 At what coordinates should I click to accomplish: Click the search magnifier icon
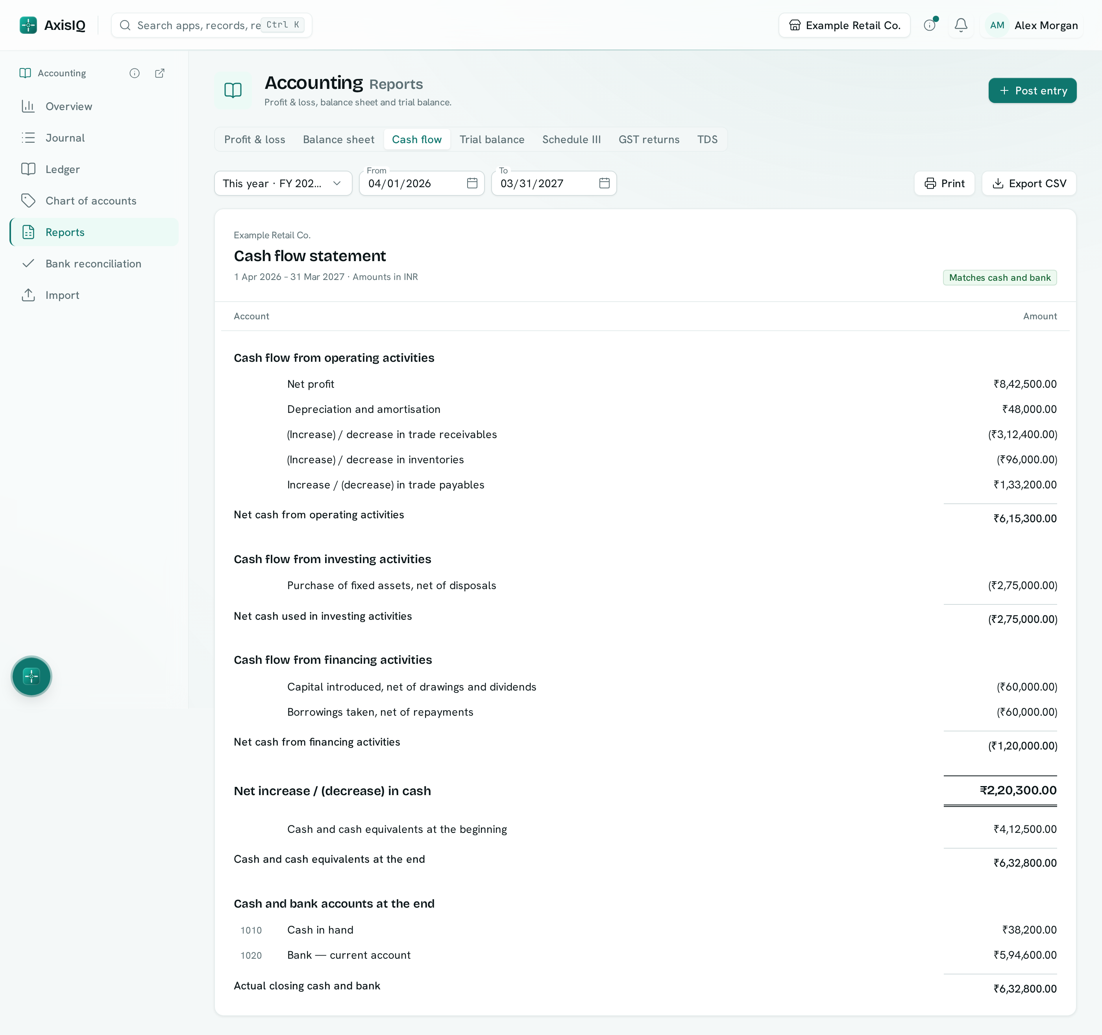[x=125, y=26]
